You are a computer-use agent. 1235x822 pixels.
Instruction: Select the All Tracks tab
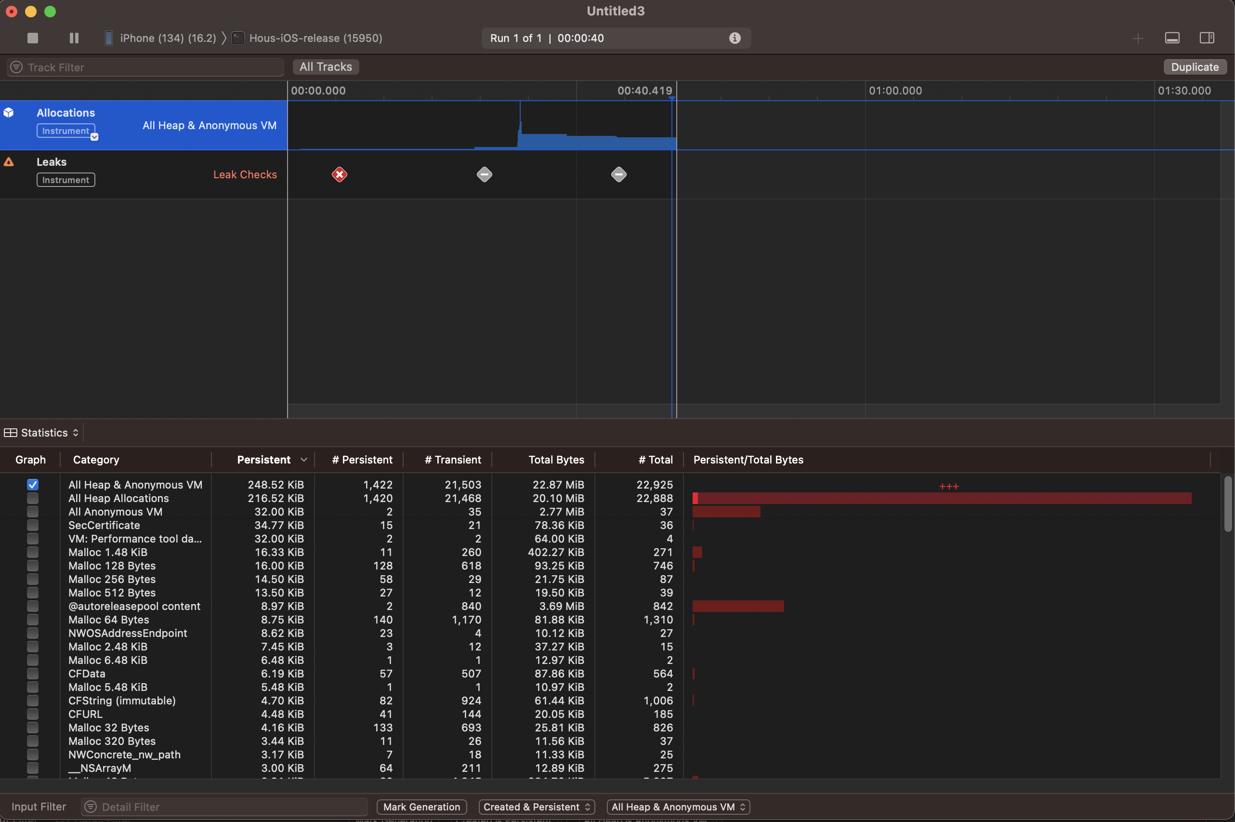pyautogui.click(x=326, y=66)
